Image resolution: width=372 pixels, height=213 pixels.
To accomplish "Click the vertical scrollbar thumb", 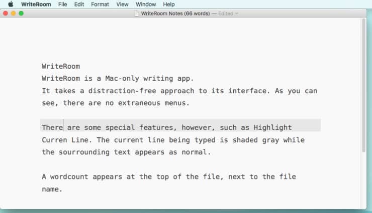I will coord(363,85).
